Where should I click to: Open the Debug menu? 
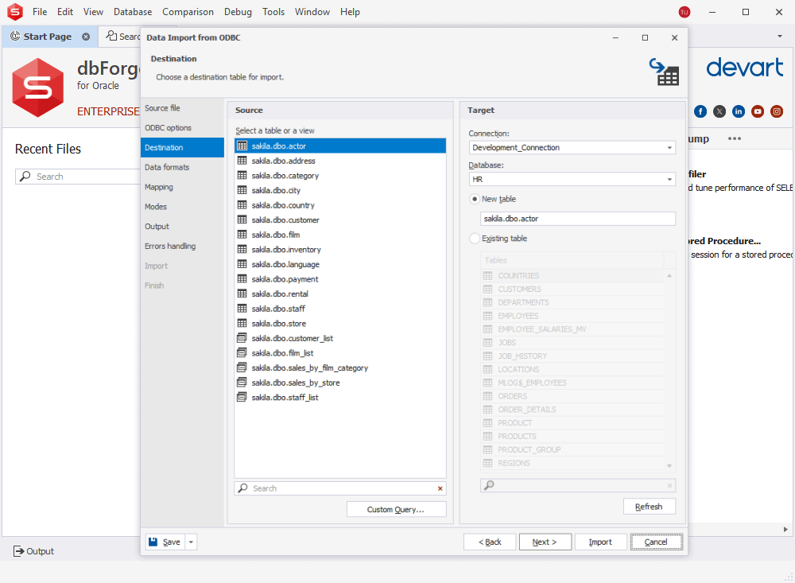tap(238, 12)
